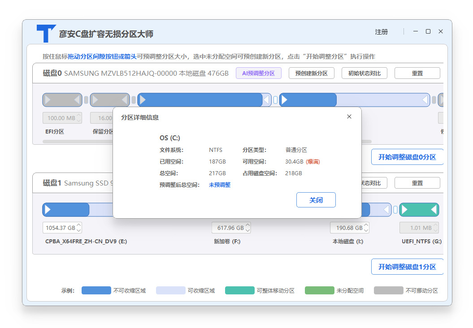
Task: Click the 预创建新分区 button
Action: click(x=311, y=73)
